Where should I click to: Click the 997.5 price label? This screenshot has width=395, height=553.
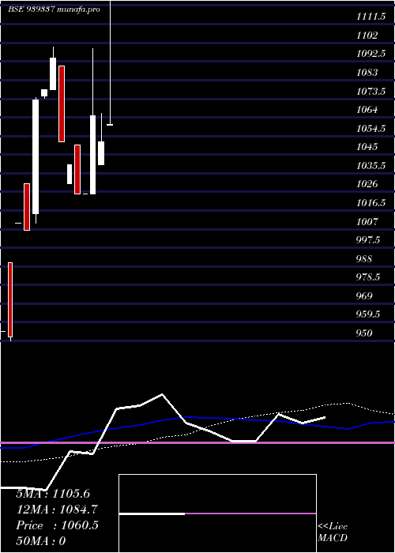(368, 239)
